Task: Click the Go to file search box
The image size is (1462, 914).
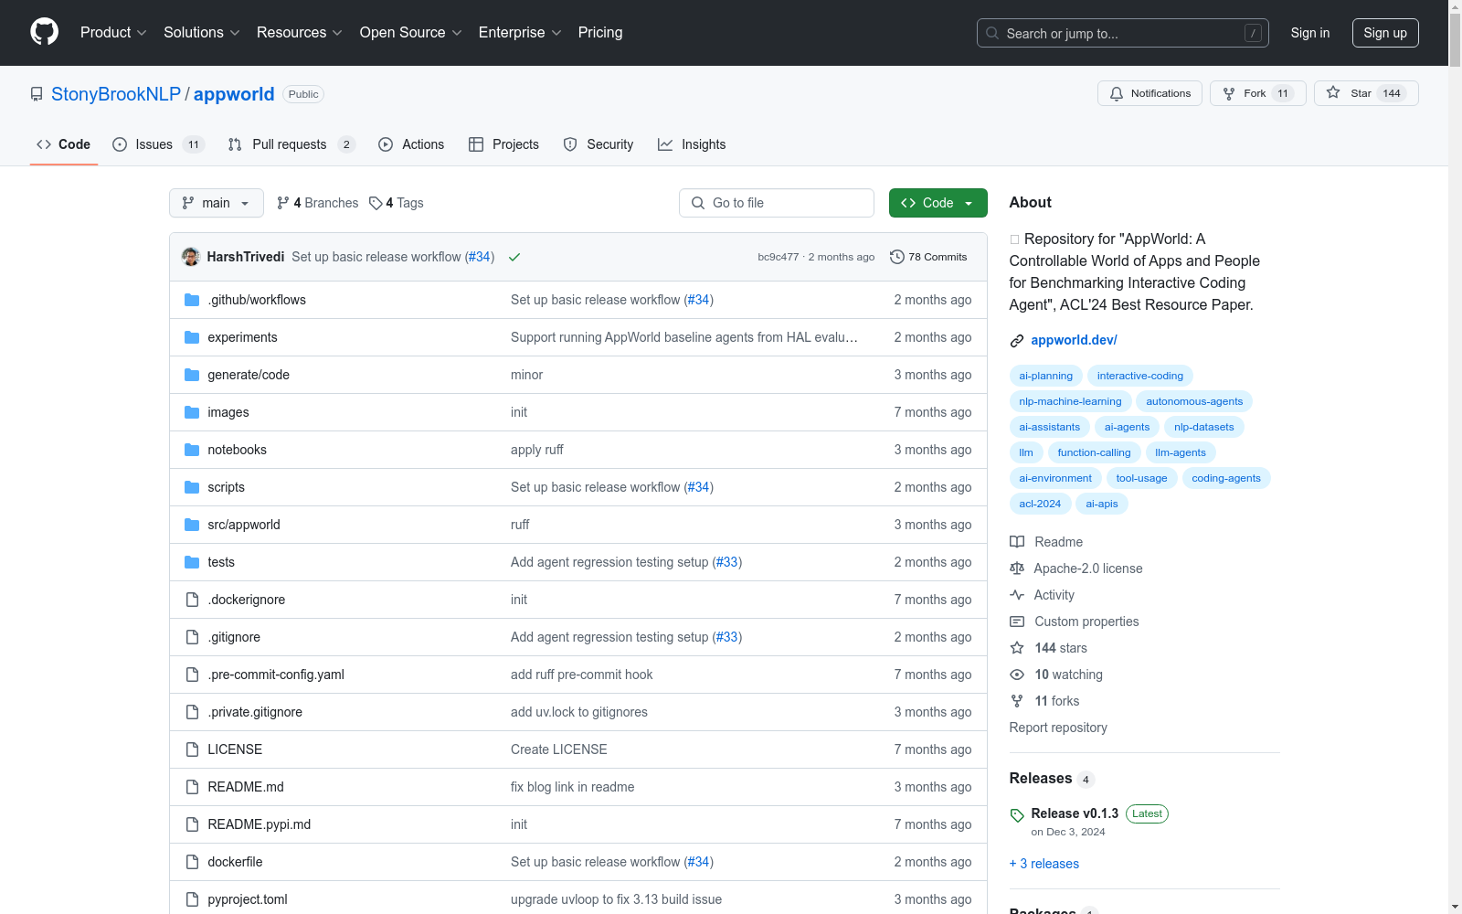Action: point(777,203)
